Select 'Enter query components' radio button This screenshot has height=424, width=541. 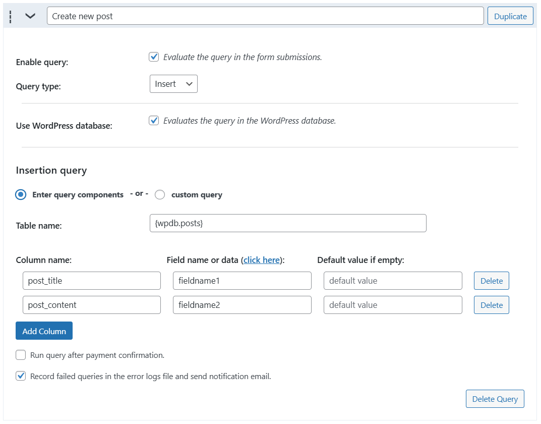pos(21,195)
